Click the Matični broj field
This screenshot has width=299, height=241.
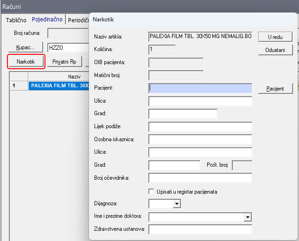point(176,75)
